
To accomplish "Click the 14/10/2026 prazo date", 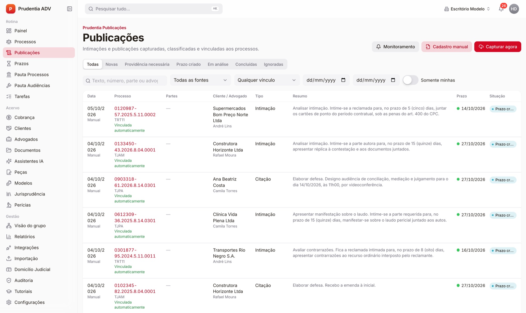I will [x=473, y=108].
